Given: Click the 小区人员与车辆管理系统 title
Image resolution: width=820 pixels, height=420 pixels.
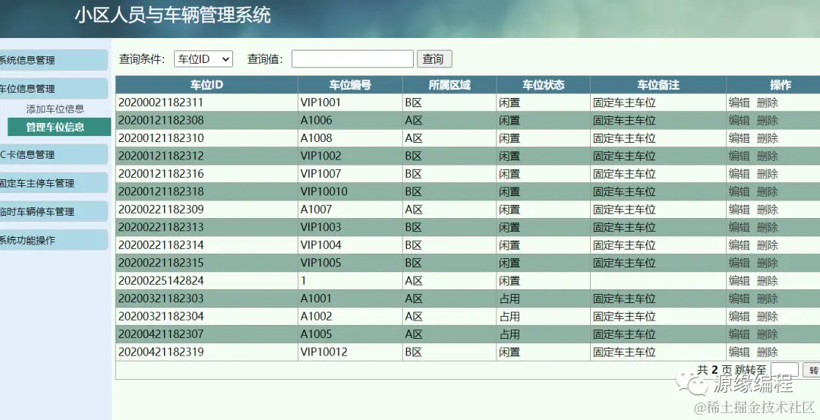Looking at the screenshot, I should (172, 14).
